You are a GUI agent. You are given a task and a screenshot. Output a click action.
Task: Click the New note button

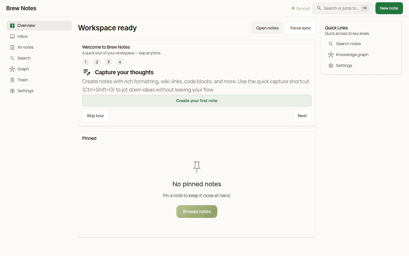389,8
